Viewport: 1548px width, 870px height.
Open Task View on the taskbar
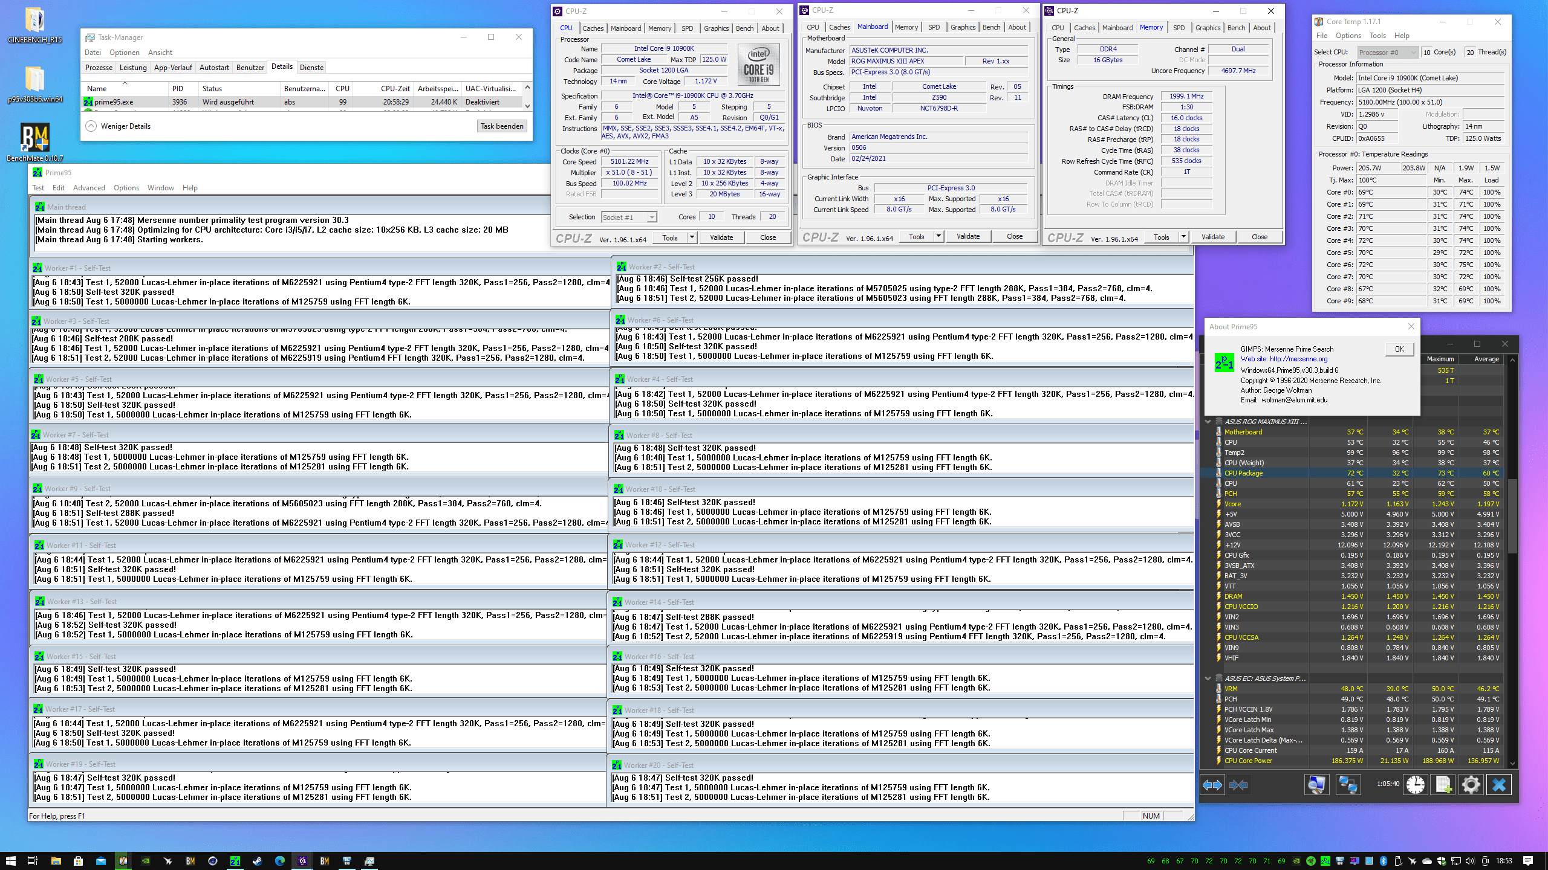pos(33,861)
